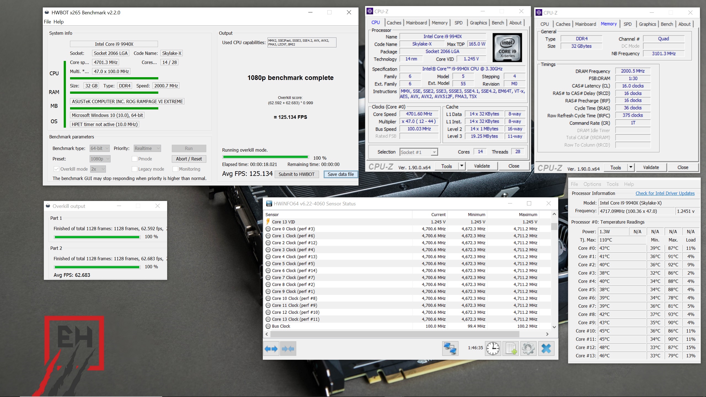
Task: Click Close button in CPU-Z Memory window
Action: coord(683,167)
